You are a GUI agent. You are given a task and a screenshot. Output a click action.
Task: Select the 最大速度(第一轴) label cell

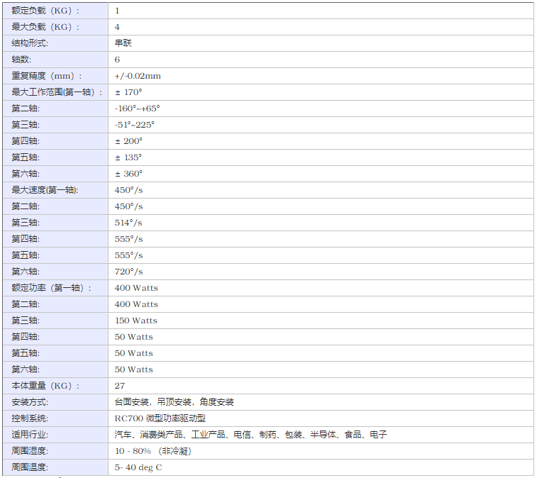point(45,190)
